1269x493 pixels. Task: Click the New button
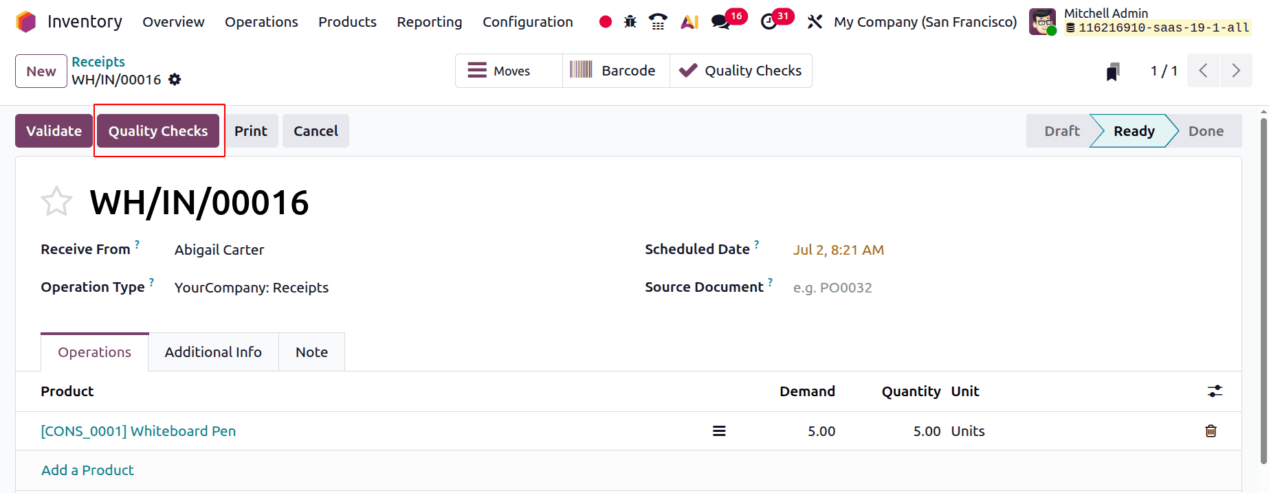coord(41,71)
